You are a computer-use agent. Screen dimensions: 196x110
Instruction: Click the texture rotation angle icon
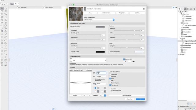pos(95,84)
